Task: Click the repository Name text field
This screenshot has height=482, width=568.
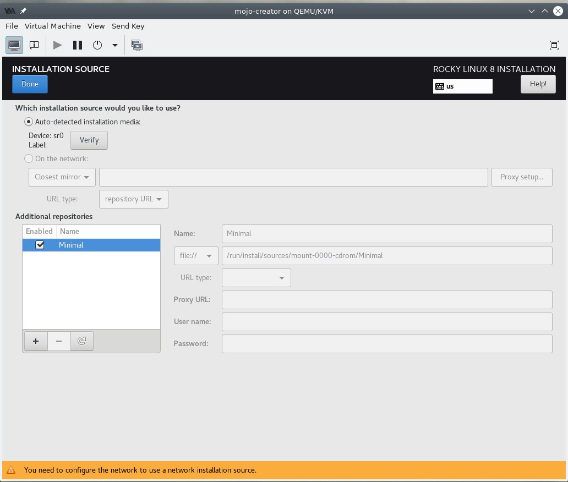Action: (x=386, y=233)
